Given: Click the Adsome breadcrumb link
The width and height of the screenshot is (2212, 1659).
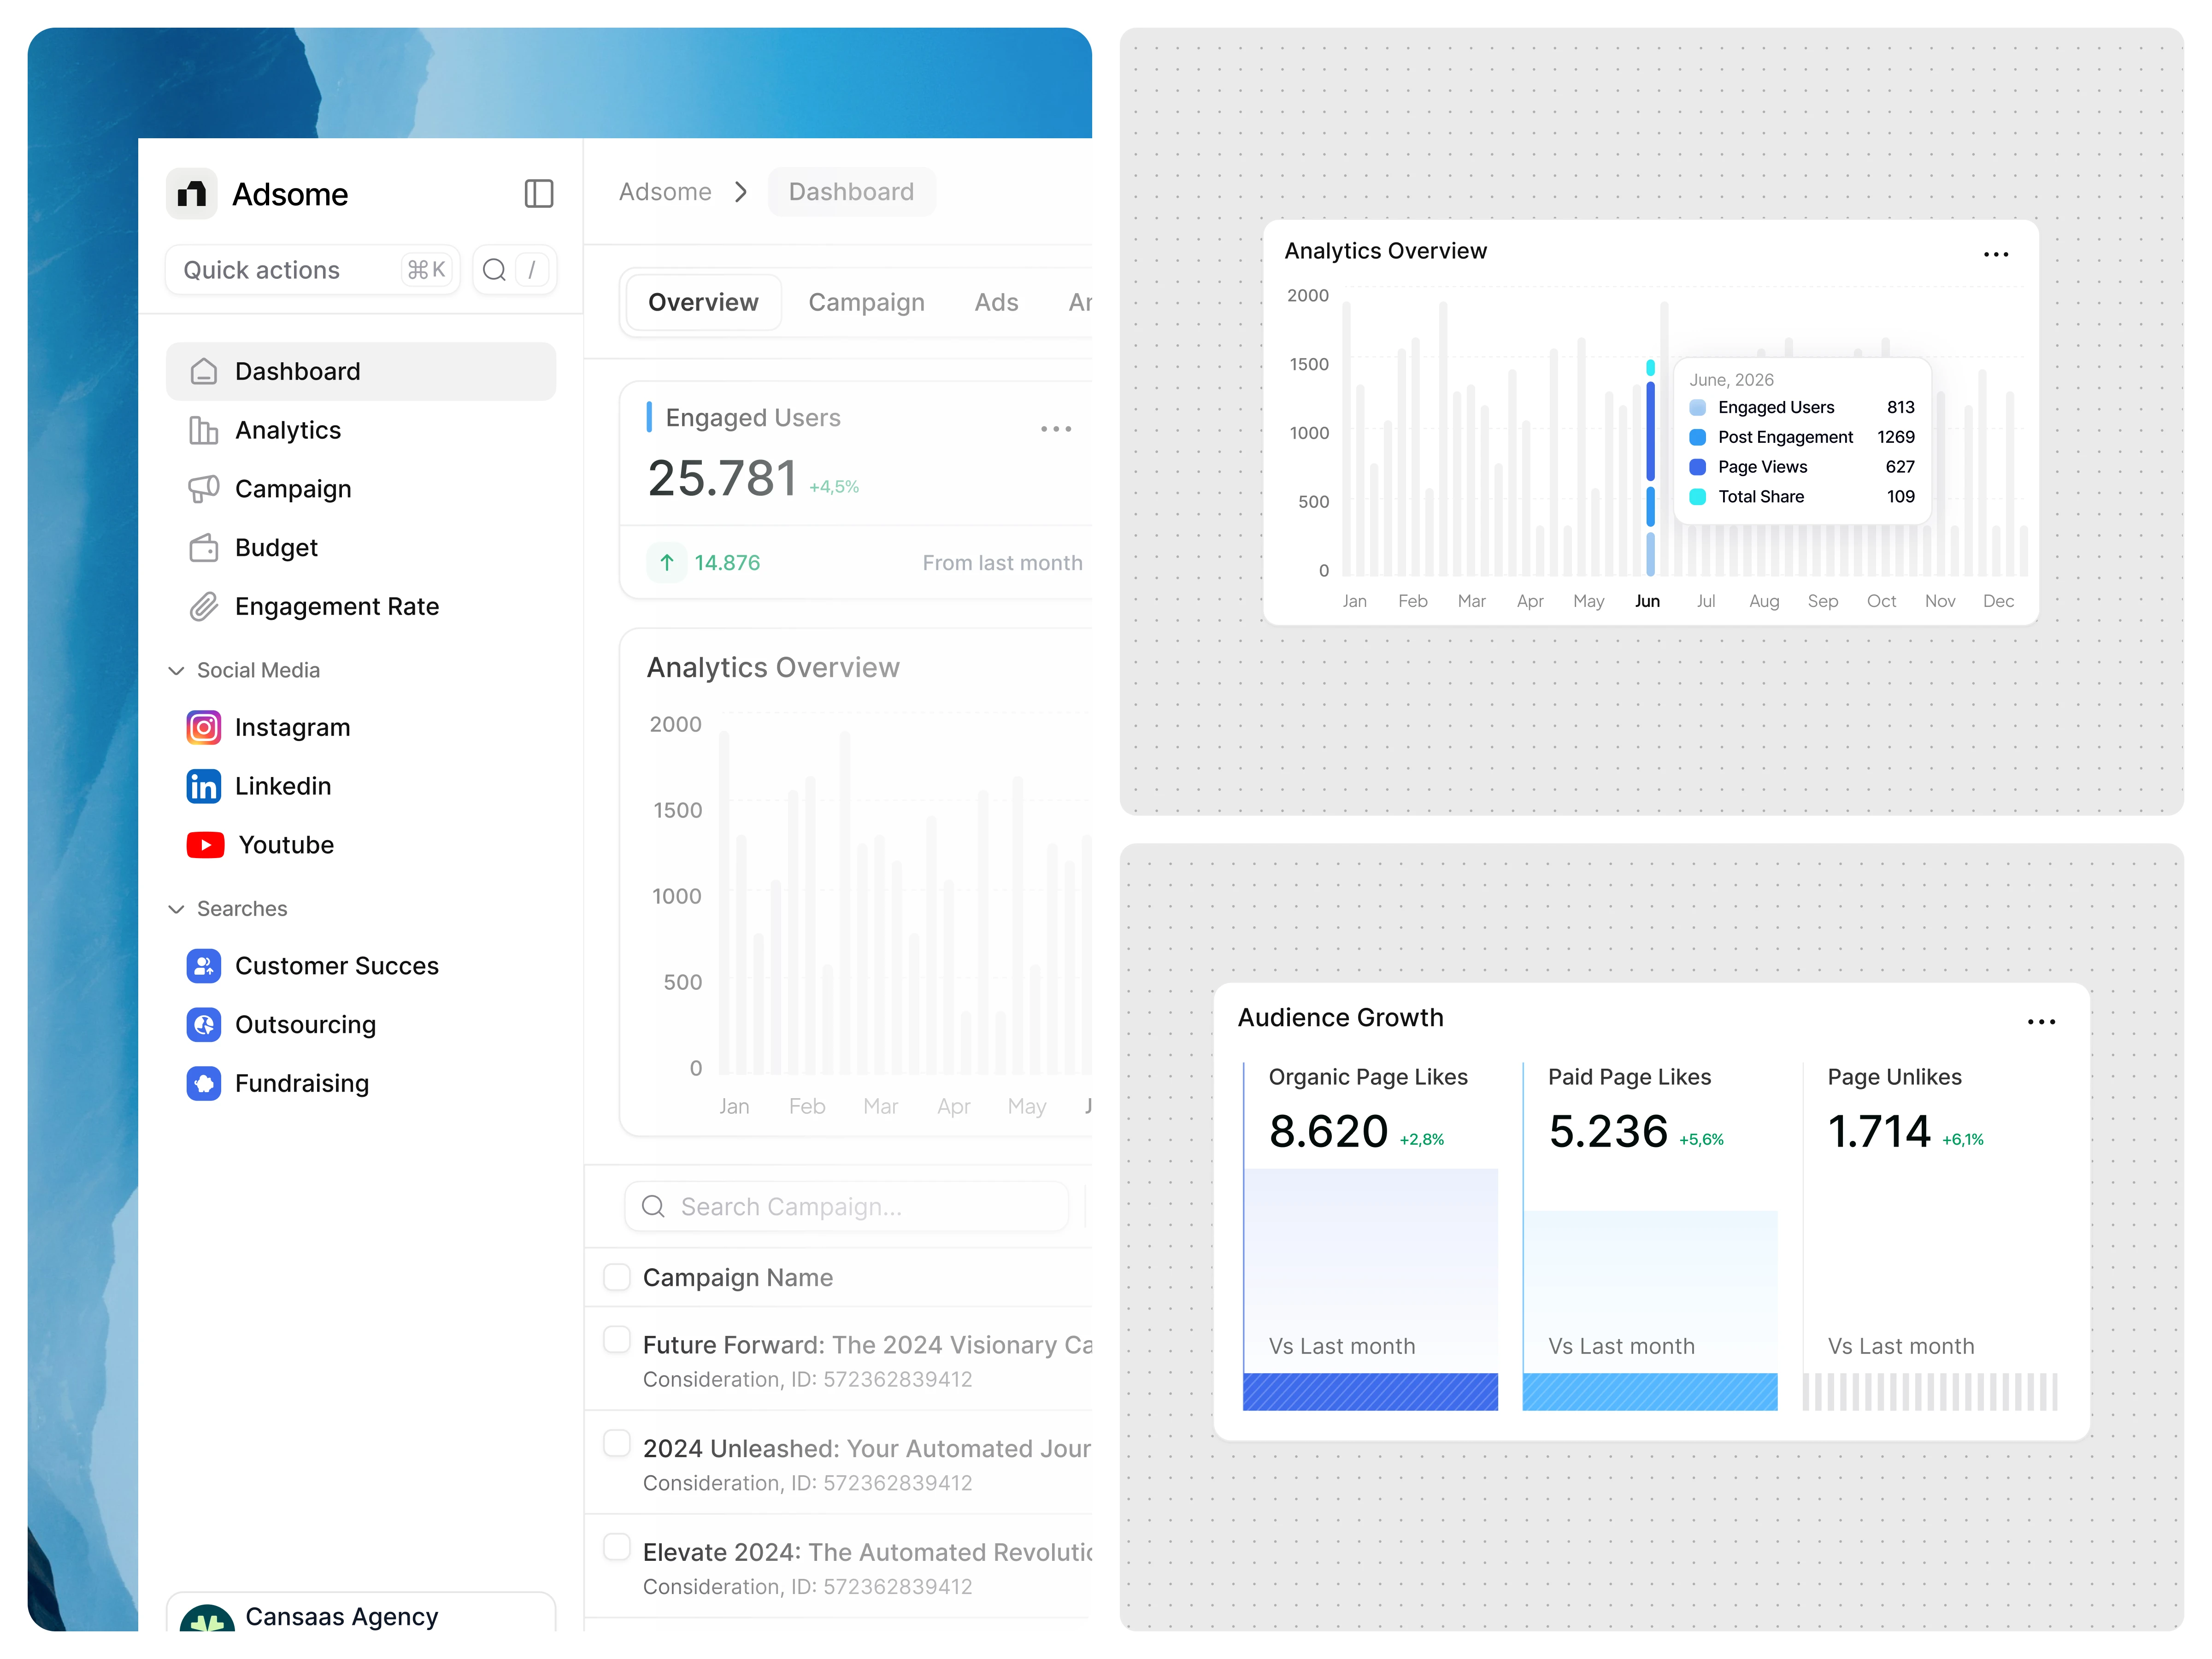Looking at the screenshot, I should tap(665, 192).
